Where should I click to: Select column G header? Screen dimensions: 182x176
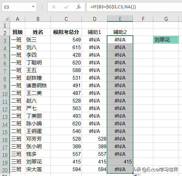(x=166, y=19)
